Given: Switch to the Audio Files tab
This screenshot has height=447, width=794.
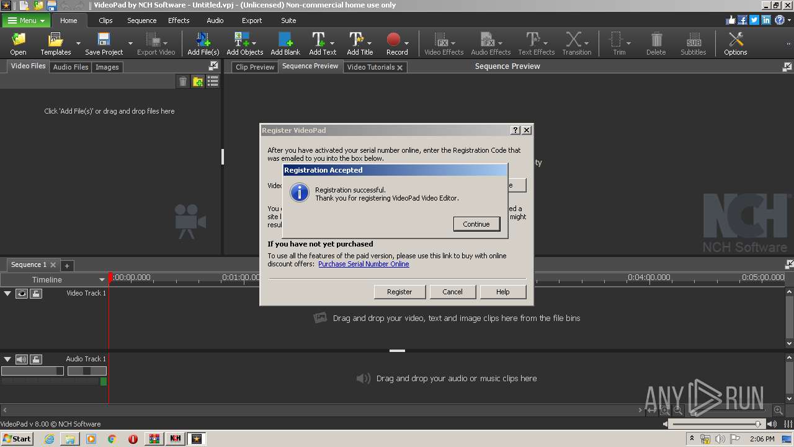Looking at the screenshot, I should click(x=71, y=67).
